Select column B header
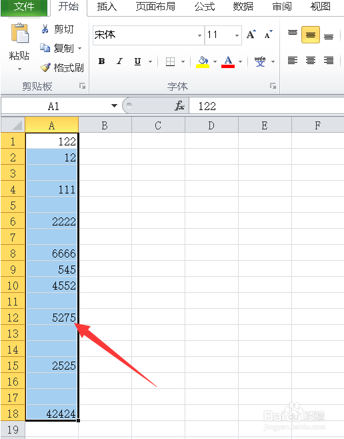 (105, 125)
